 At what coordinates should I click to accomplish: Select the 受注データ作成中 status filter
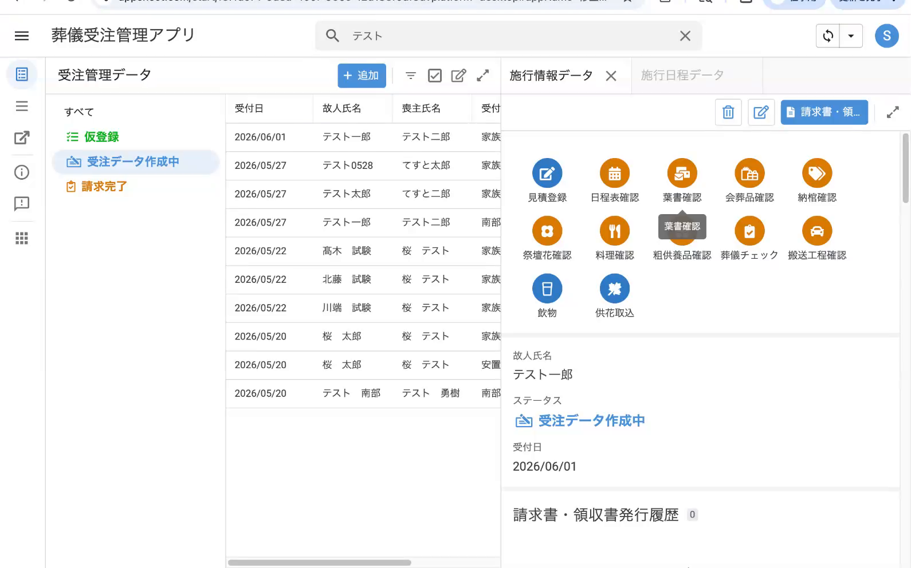pyautogui.click(x=136, y=162)
